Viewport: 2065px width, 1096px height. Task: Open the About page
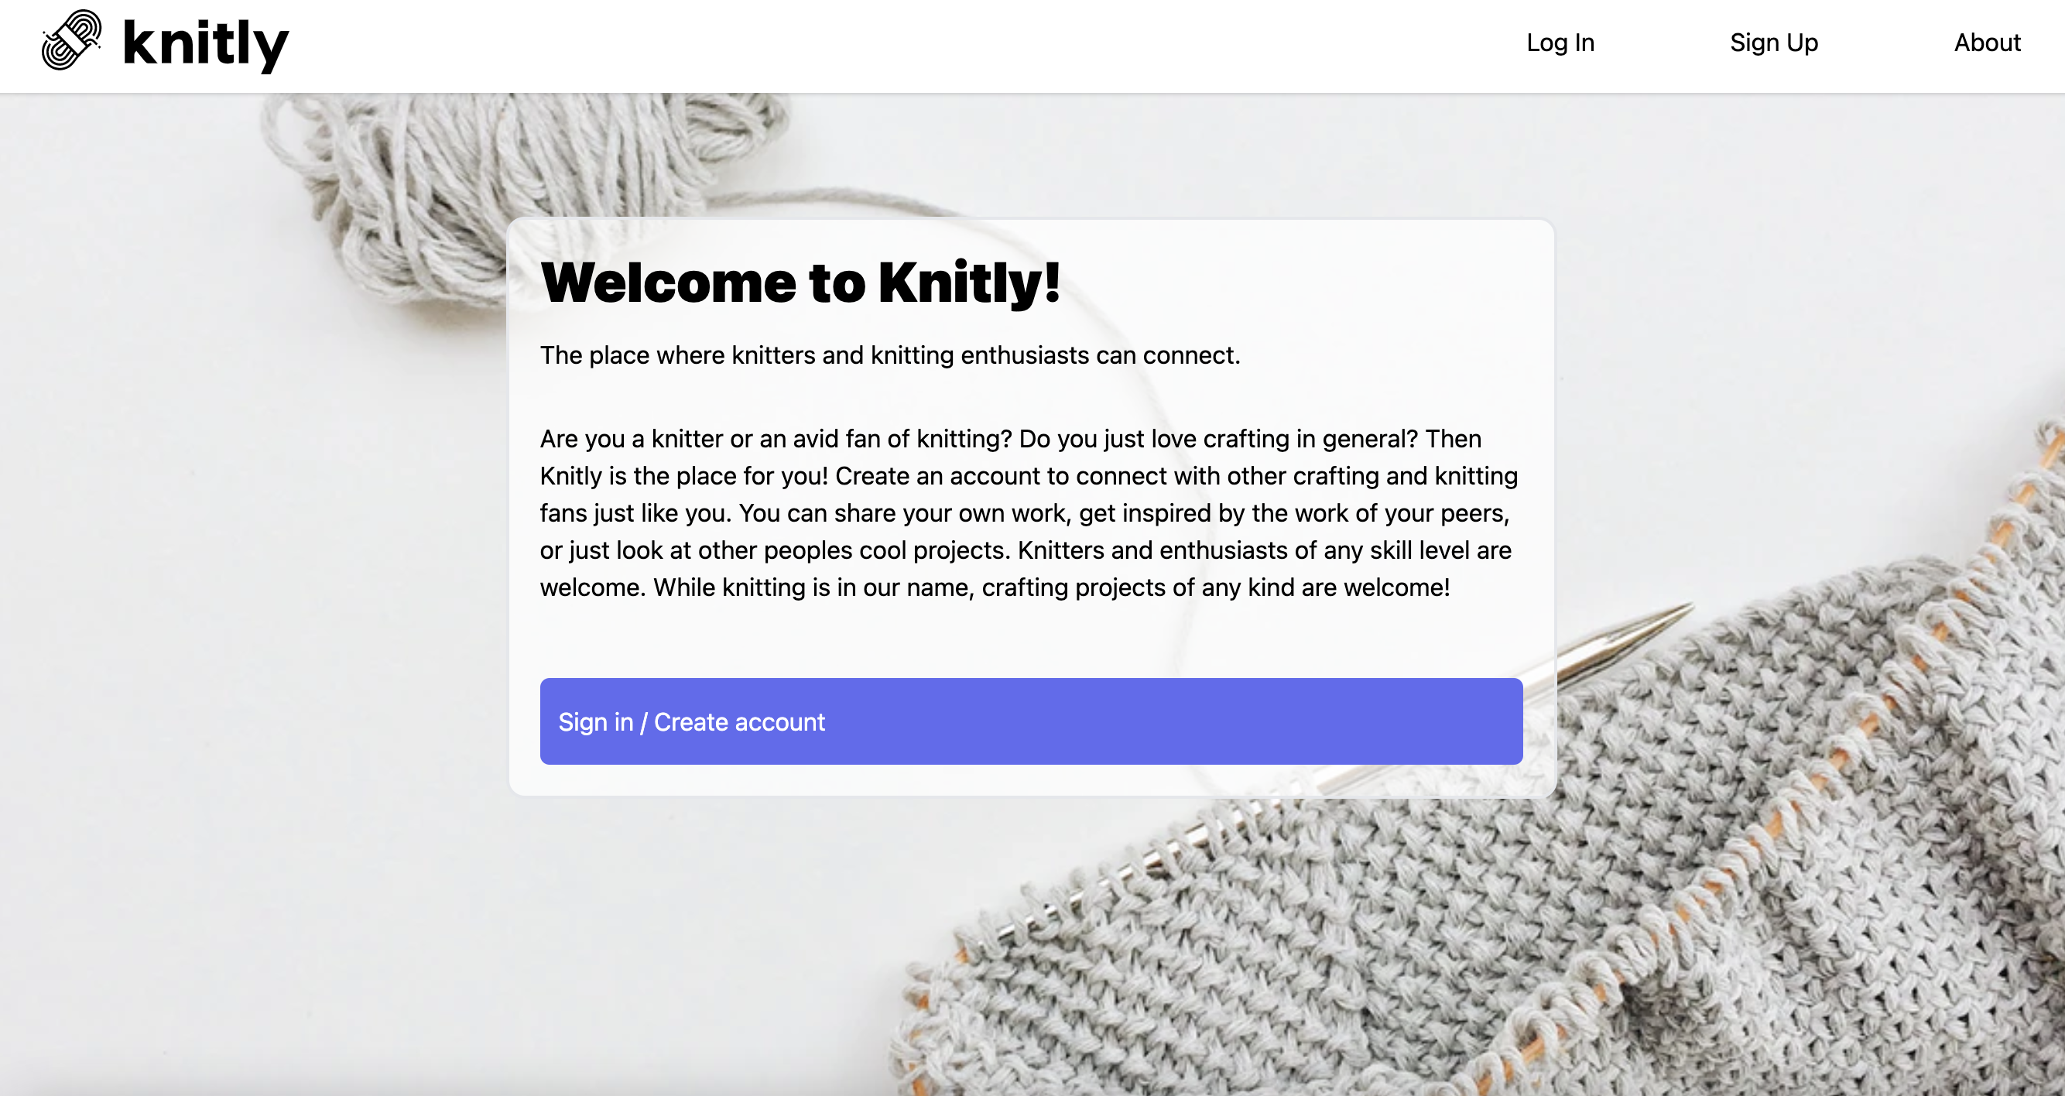coord(1986,43)
